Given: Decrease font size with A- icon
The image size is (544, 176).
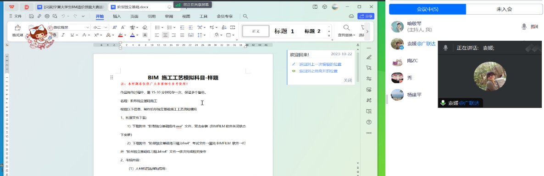Looking at the screenshot, I should click(123, 27).
